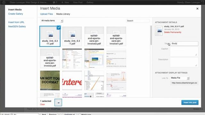This screenshot has height=115, width=205.
Task: Click the attachment URL field
Action: [x=184, y=83]
